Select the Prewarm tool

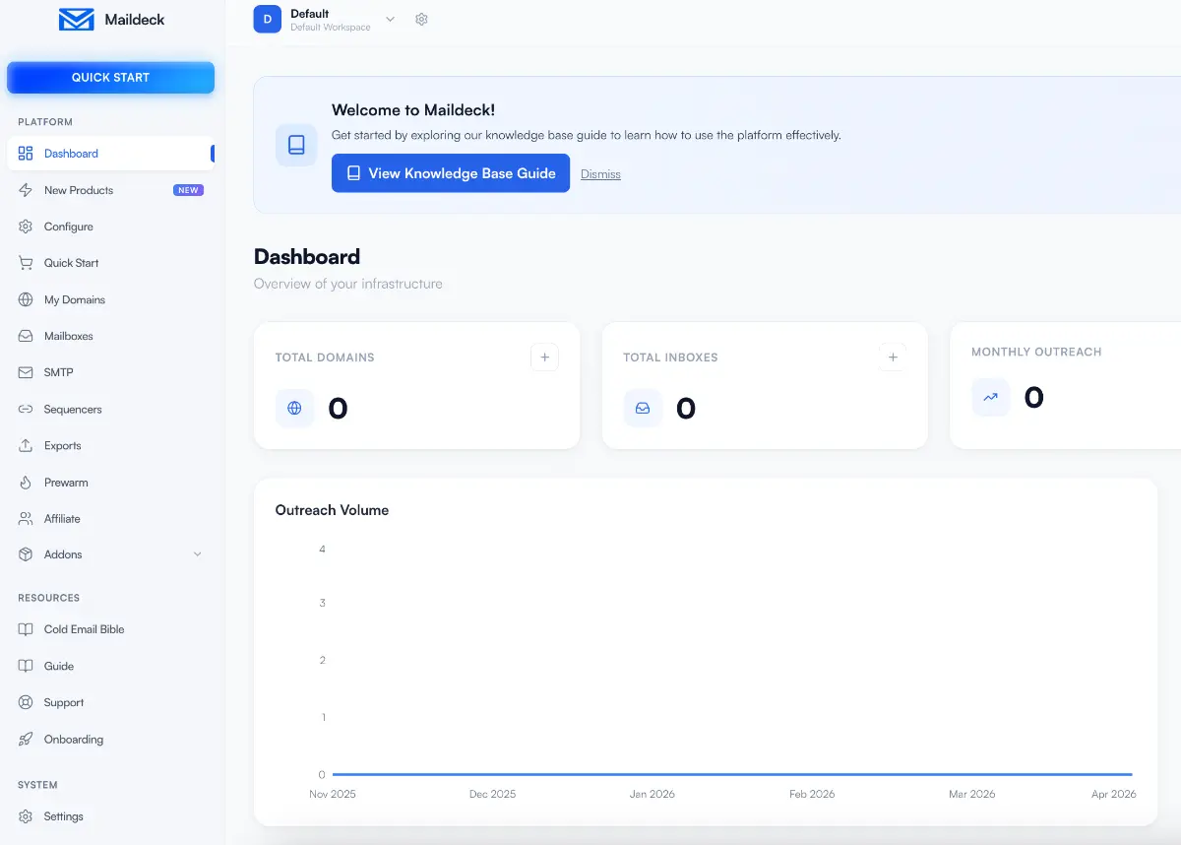click(65, 482)
